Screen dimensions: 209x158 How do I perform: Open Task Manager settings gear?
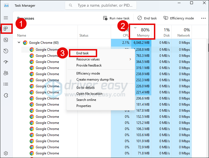[x=6, y=153]
